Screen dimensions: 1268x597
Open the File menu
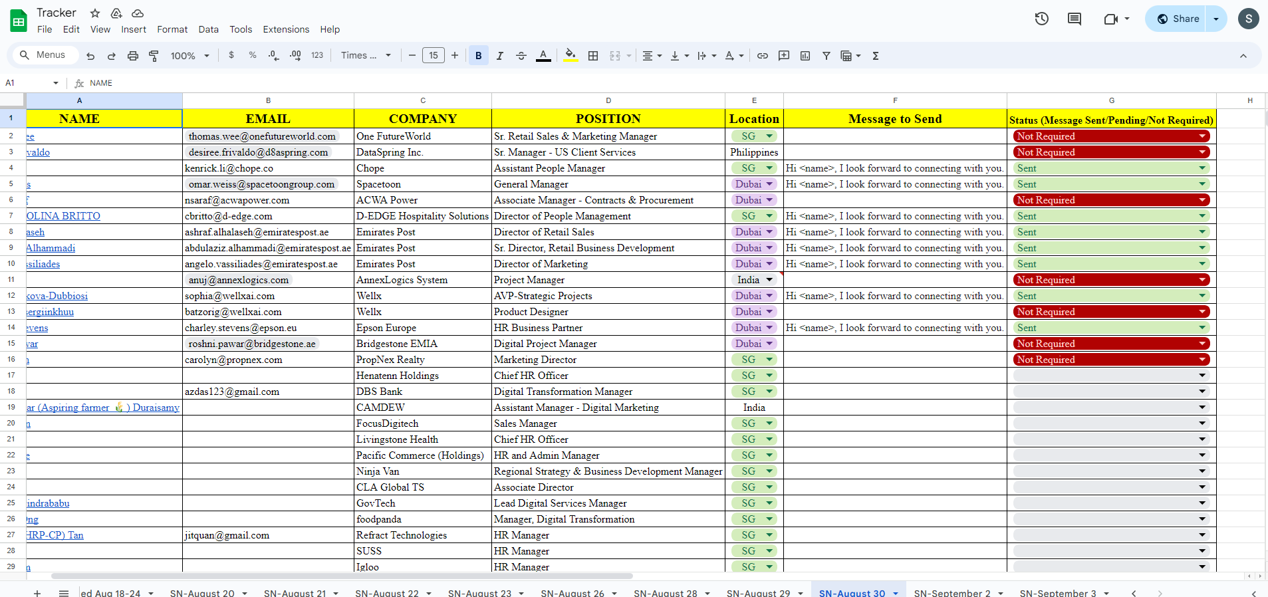45,29
